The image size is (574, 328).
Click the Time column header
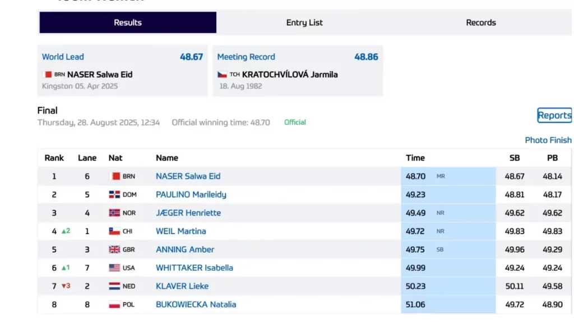pos(415,158)
